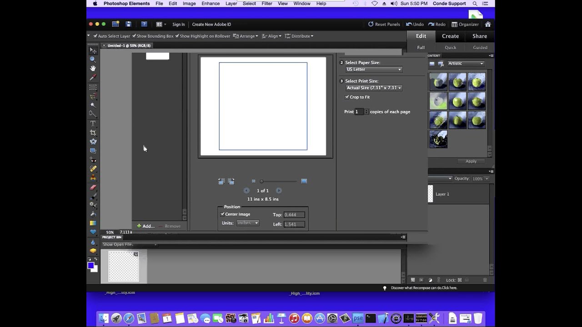Open the Show Open Files dropdown
The width and height of the screenshot is (582, 327).
click(x=130, y=244)
